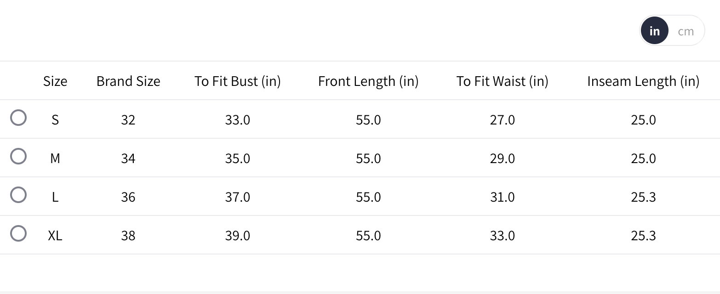Click brand size 38 in the XL row

[x=128, y=236]
